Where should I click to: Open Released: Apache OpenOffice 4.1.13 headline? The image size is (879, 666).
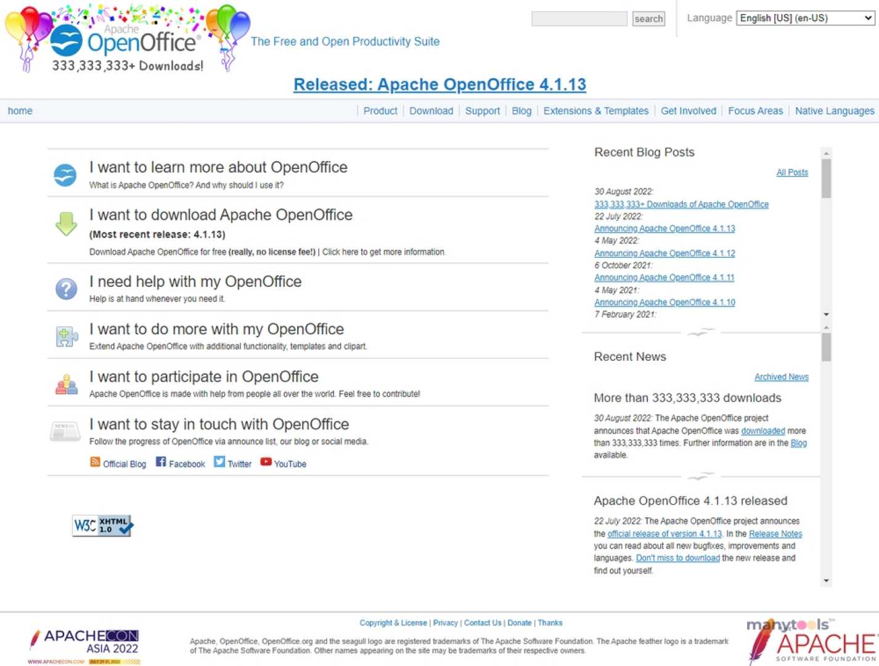439,84
